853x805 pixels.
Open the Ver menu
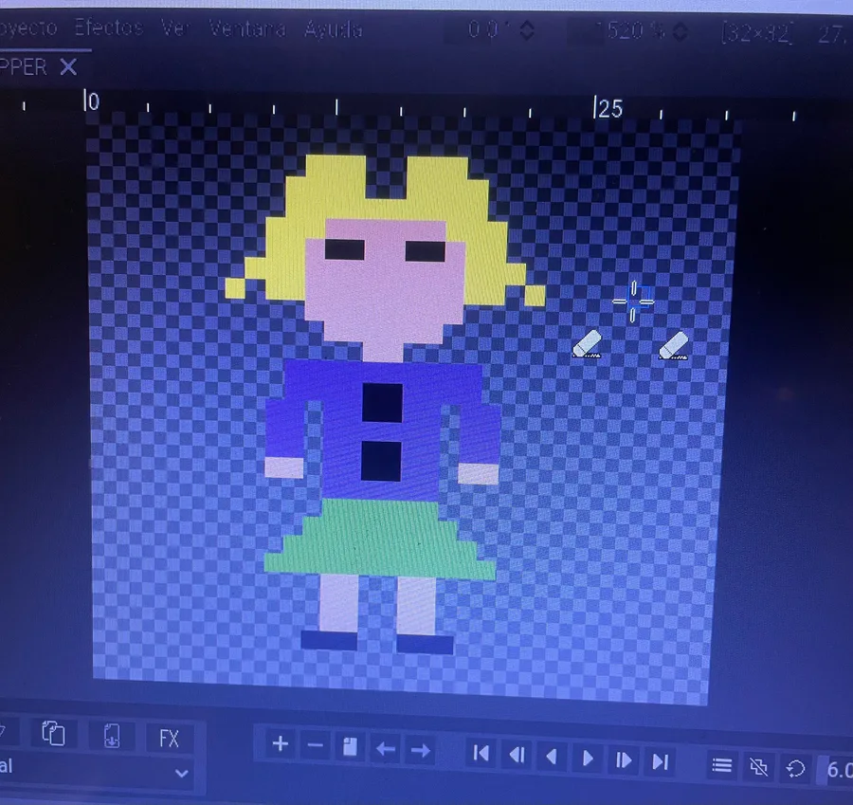click(x=174, y=27)
